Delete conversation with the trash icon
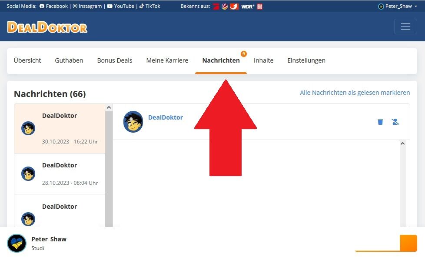425x257 pixels. [380, 122]
